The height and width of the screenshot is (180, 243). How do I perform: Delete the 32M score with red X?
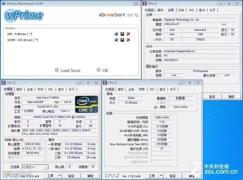[128, 34]
